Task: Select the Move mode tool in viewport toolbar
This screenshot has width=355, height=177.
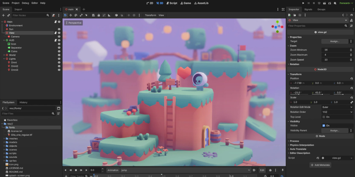Action: 71,15
